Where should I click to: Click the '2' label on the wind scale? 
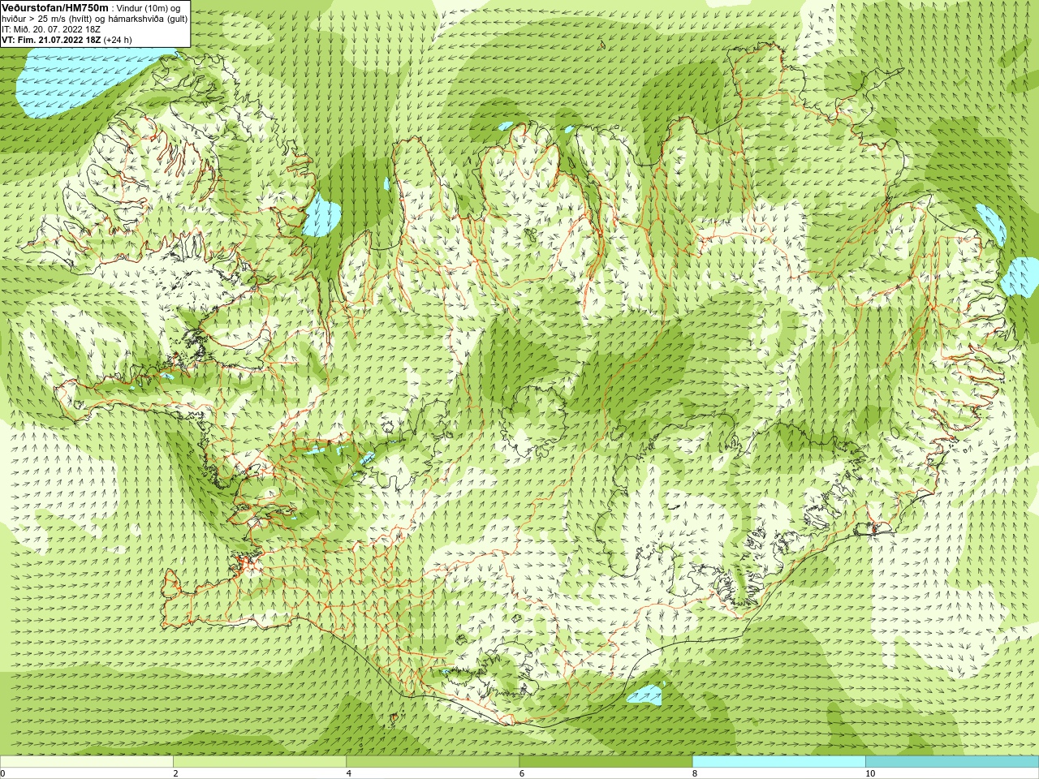click(x=176, y=773)
